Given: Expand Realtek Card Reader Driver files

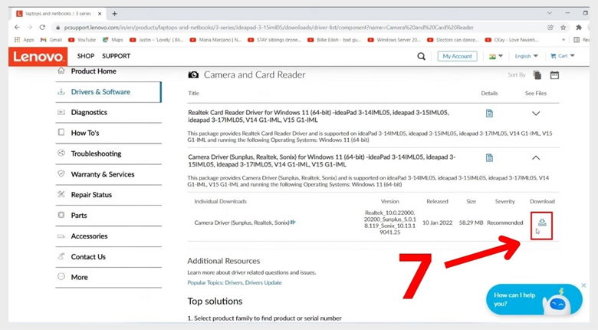Looking at the screenshot, I should [x=536, y=114].
